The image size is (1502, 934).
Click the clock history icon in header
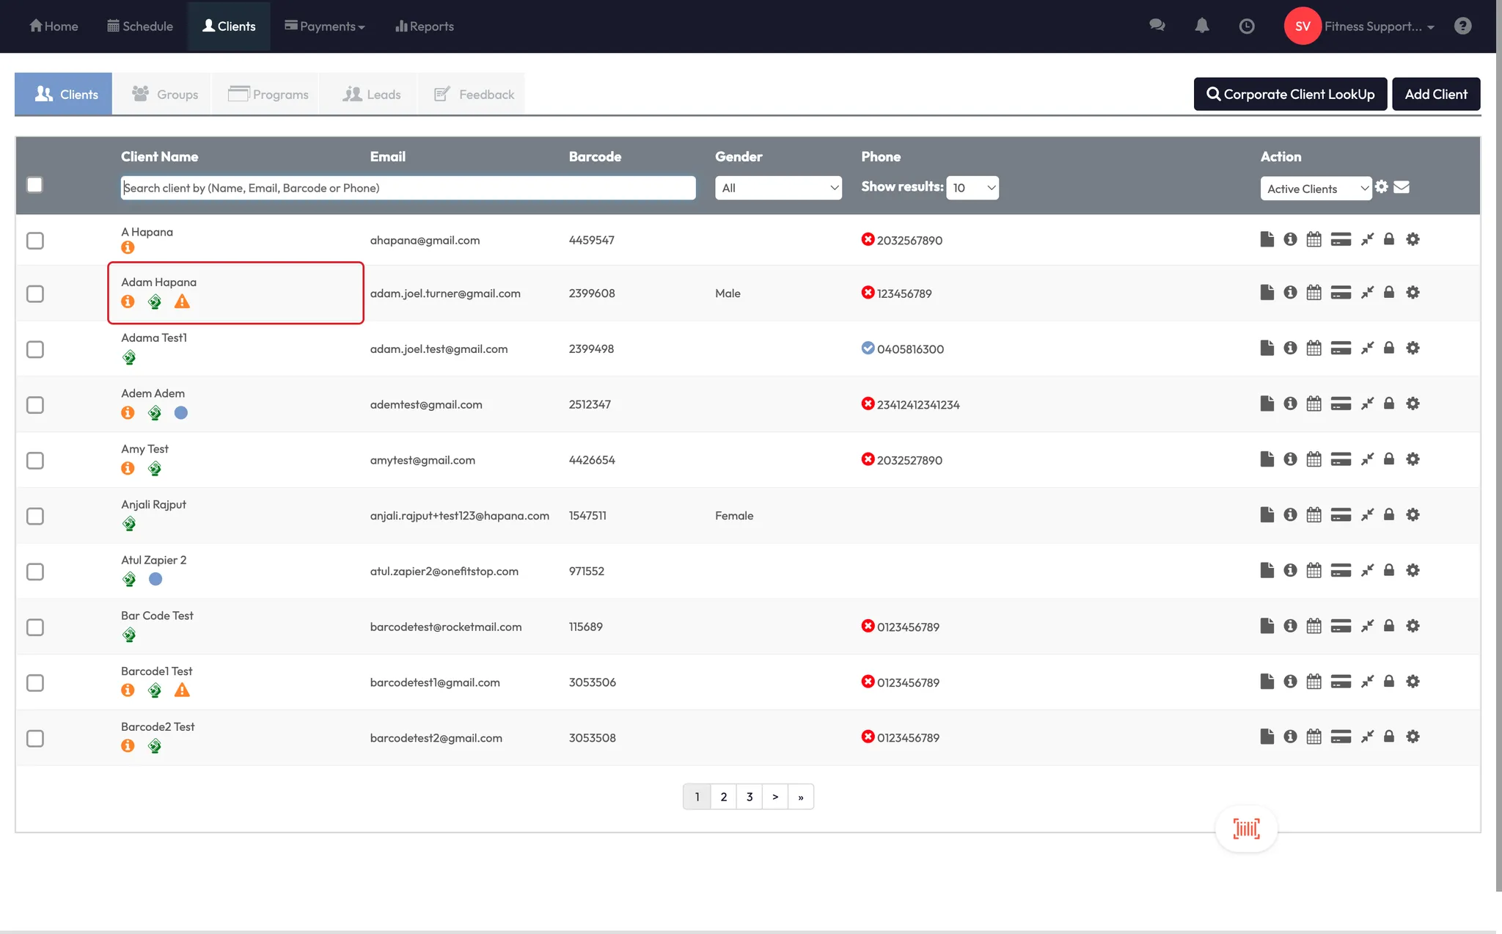point(1246,26)
